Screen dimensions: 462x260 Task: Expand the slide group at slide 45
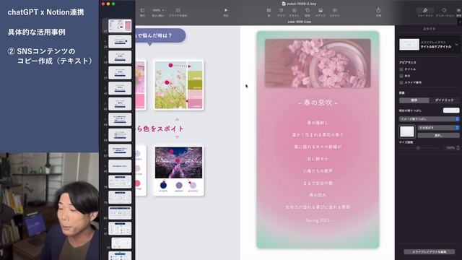105,87
